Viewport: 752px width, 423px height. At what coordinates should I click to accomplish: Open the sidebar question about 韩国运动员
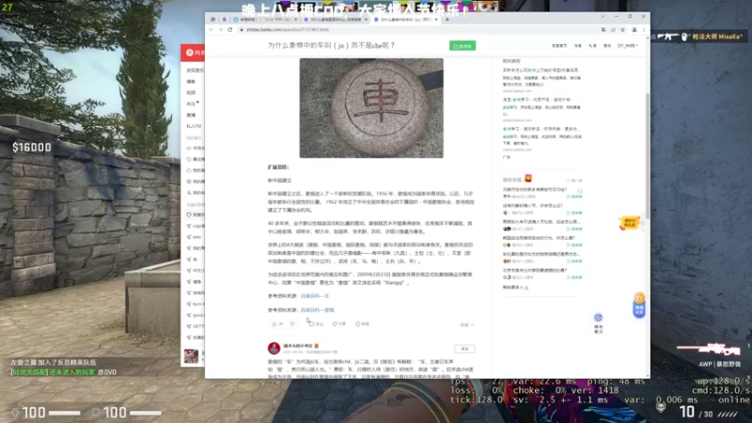tap(538, 238)
